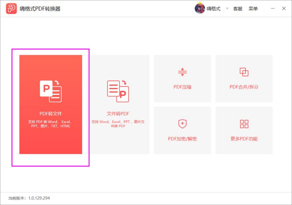This screenshot has width=292, height=205.
Task: Click the 嗨格式PDF转换器 window title
Action: click(40, 9)
